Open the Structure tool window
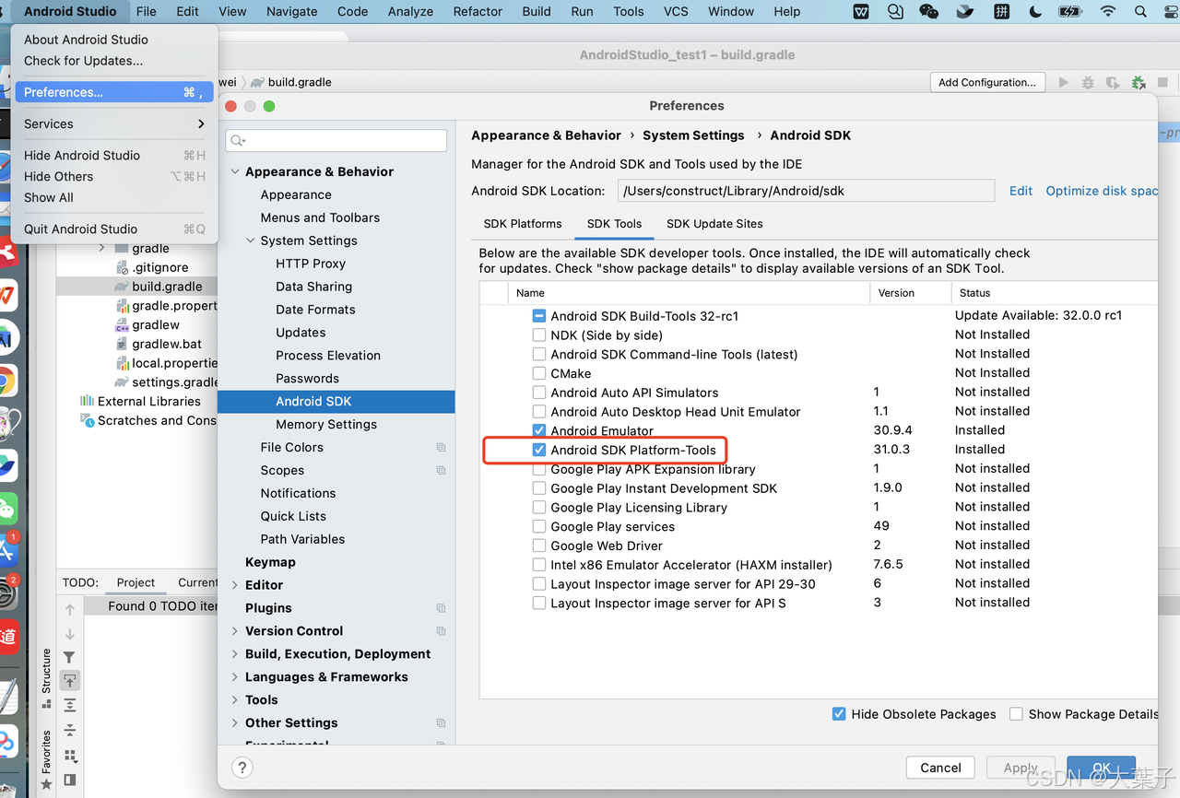1180x798 pixels. (x=44, y=679)
